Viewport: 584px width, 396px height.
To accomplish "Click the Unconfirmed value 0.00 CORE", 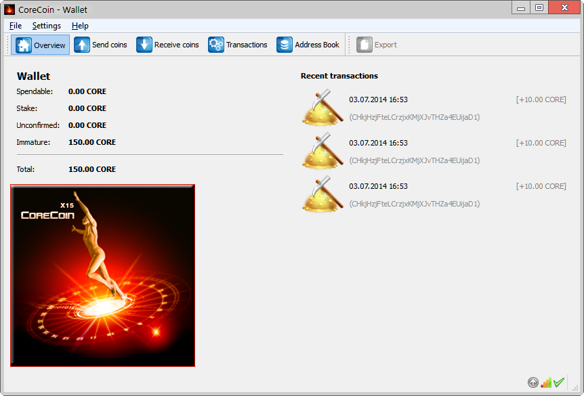I will pyautogui.click(x=87, y=125).
